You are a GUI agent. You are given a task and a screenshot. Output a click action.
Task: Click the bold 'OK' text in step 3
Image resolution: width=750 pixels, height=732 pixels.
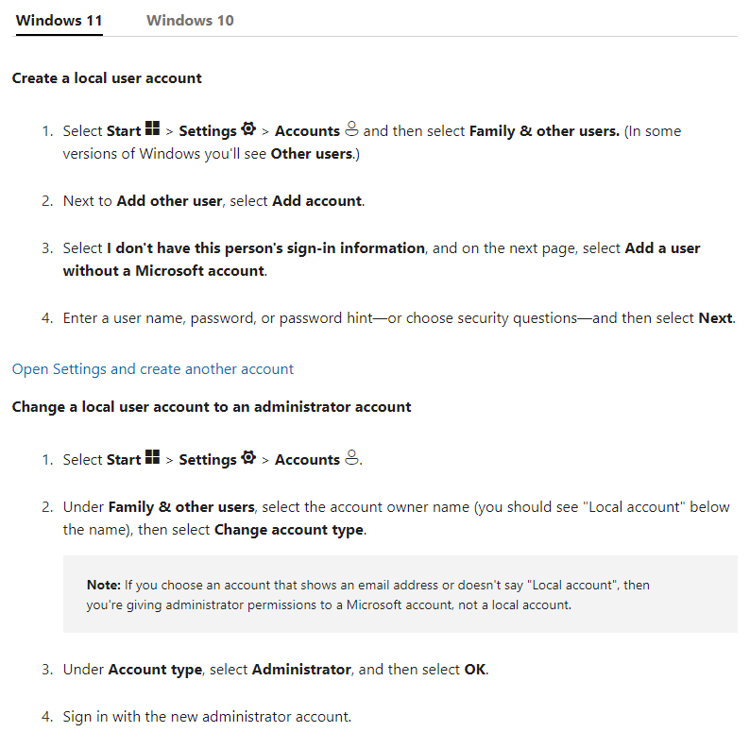tap(474, 670)
